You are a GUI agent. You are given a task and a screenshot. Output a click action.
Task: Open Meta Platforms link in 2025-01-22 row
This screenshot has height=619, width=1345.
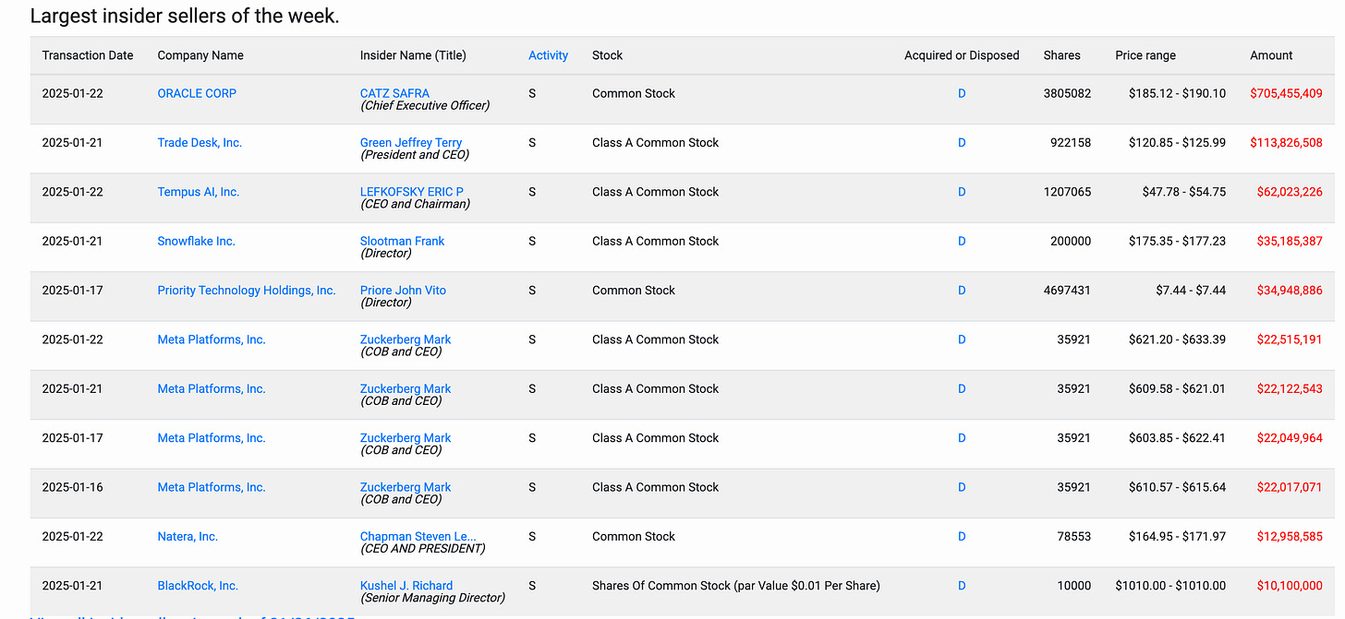click(x=212, y=339)
